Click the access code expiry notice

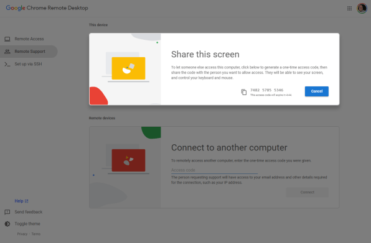click(271, 95)
